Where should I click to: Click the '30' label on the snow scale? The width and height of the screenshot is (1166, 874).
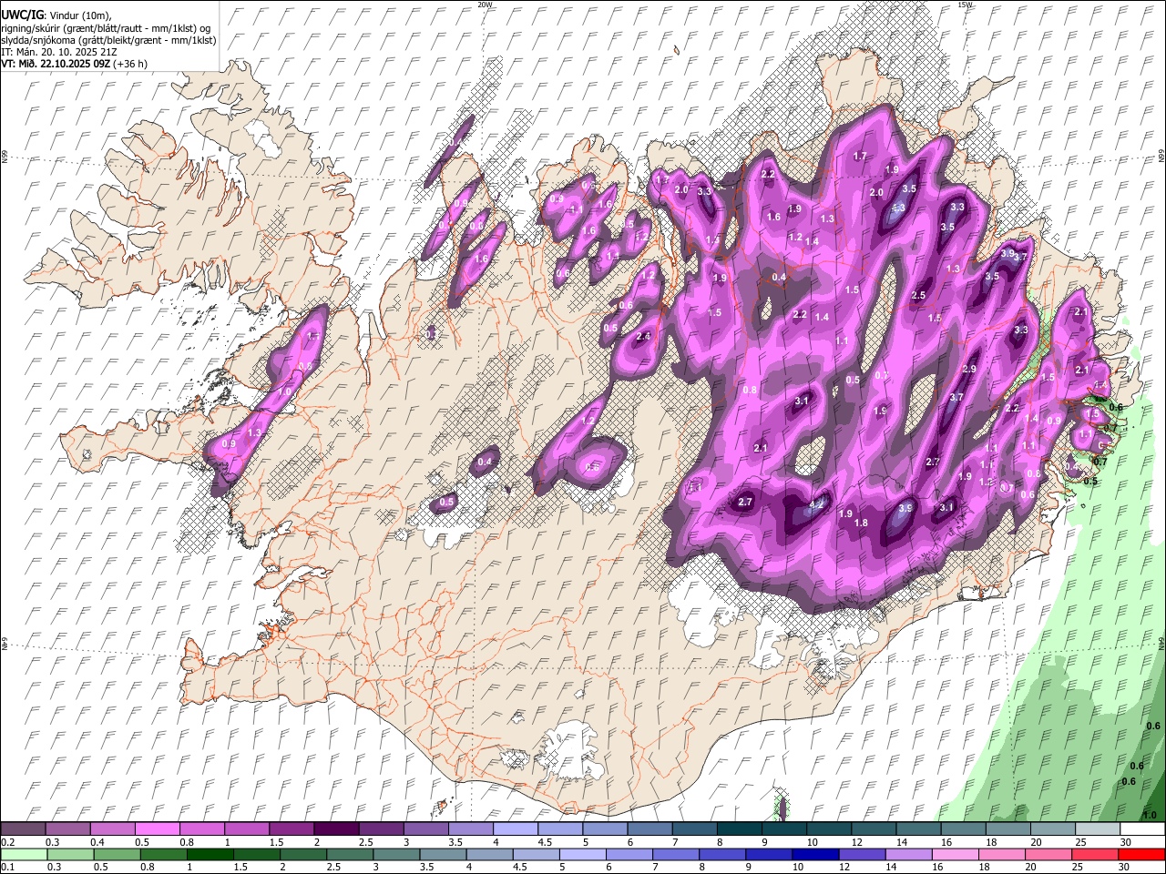coord(1125,842)
